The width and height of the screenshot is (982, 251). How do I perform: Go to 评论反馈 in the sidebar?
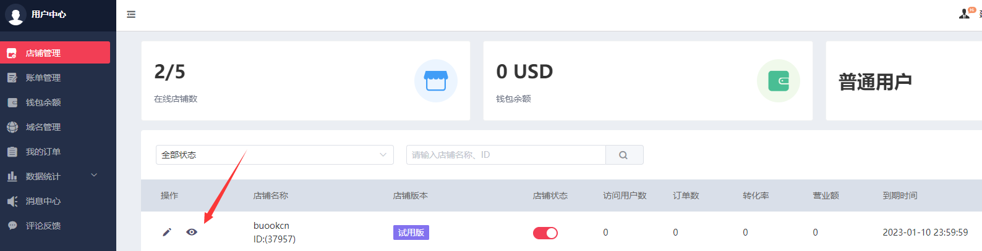43,226
